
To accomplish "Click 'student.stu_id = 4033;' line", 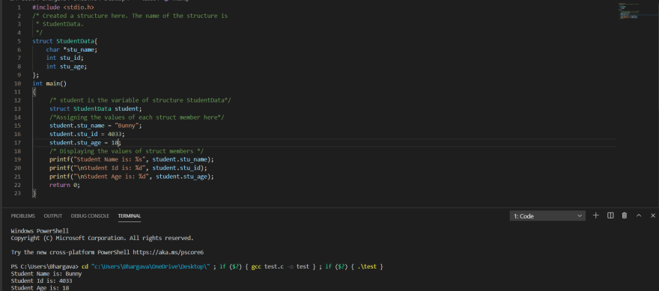I will [87, 135].
